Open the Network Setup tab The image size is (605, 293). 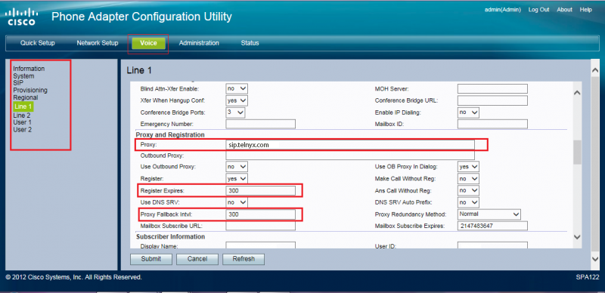pos(98,43)
